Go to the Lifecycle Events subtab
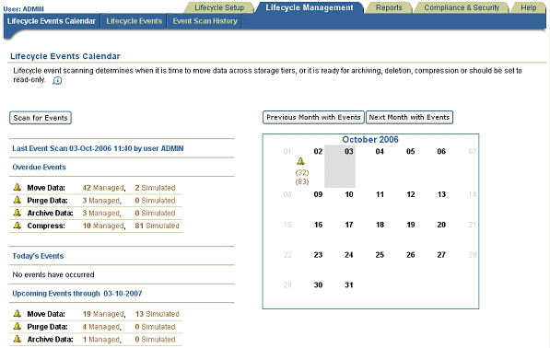Image resolution: width=550 pixels, height=348 pixels. (x=134, y=21)
